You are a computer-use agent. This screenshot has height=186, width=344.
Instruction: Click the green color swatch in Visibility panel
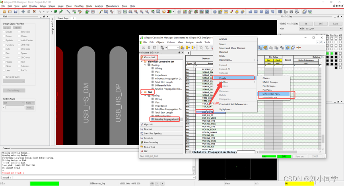coord(328,54)
